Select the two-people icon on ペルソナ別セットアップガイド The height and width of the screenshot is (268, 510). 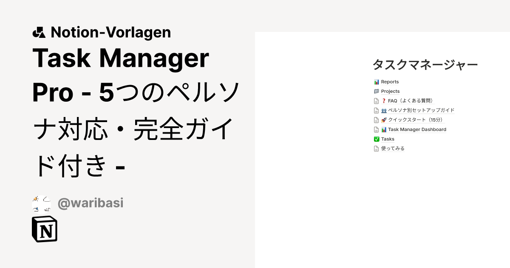tap(384, 110)
